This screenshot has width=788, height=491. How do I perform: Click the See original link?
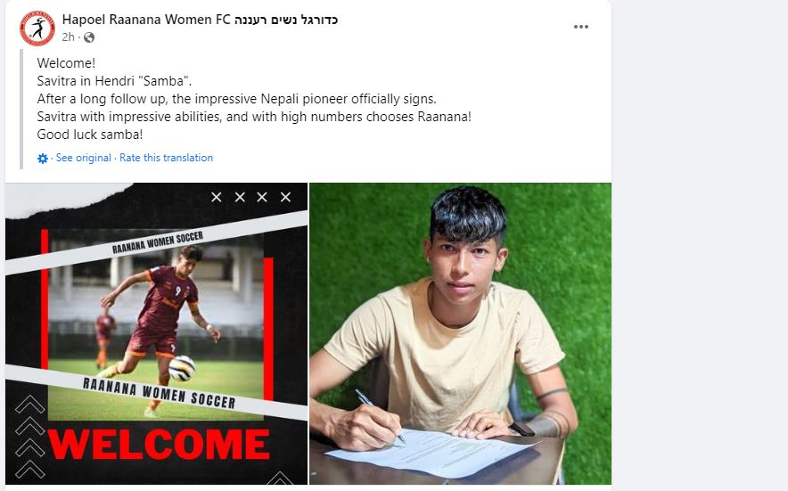(84, 158)
